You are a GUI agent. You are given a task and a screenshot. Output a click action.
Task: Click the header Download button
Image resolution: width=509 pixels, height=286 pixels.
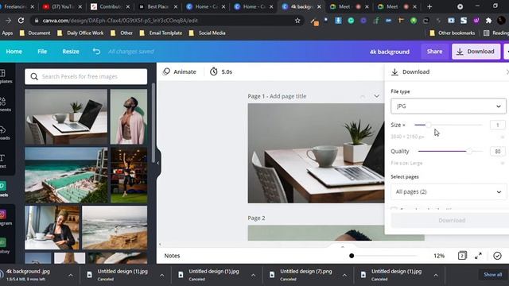click(x=476, y=52)
